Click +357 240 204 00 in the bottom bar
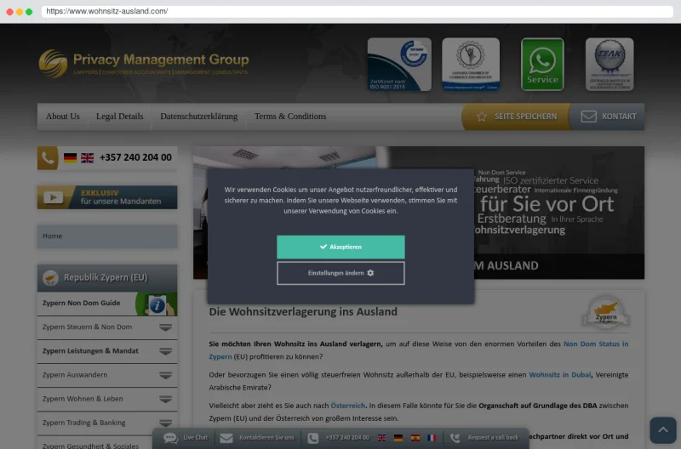Viewport: 681px width, 449px height. [x=347, y=438]
